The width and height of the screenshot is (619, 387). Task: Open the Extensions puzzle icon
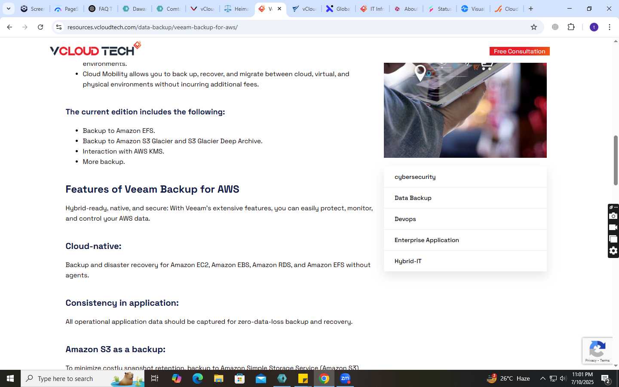point(571,27)
